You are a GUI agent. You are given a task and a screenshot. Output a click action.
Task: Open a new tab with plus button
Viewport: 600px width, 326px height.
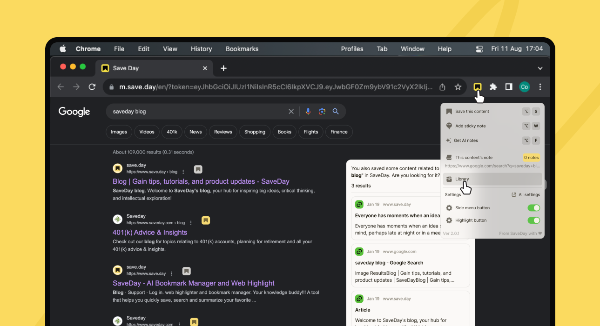point(223,68)
